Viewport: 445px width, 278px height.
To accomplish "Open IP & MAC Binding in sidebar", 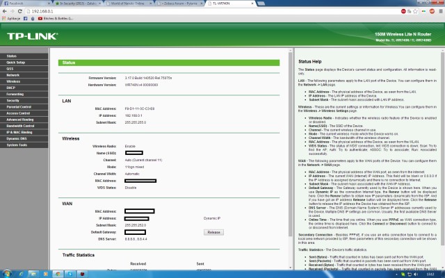I will tap(24, 132).
